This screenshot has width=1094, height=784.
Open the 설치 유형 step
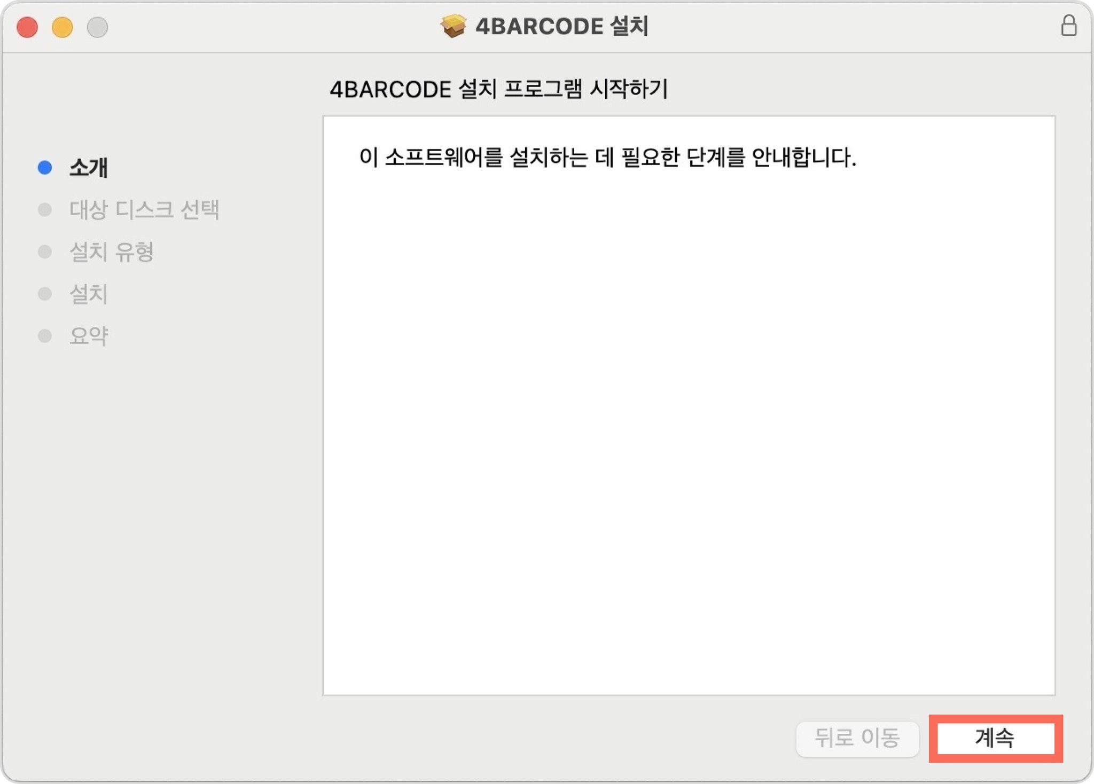112,252
